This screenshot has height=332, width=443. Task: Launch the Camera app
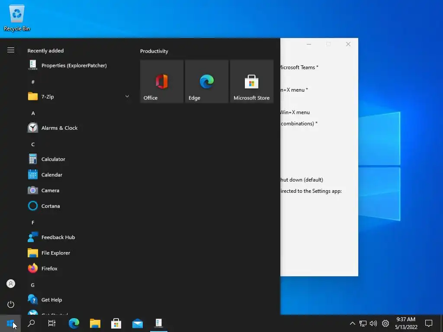click(x=79, y=190)
